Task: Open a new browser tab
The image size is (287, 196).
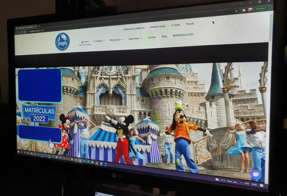Action: tap(39, 26)
